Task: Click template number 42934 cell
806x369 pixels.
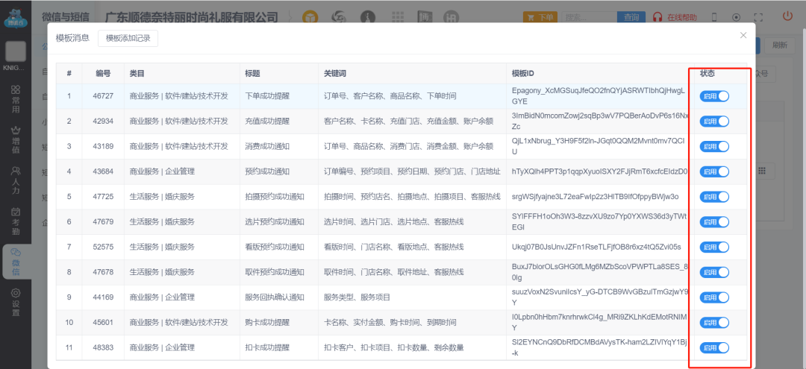Action: point(104,121)
